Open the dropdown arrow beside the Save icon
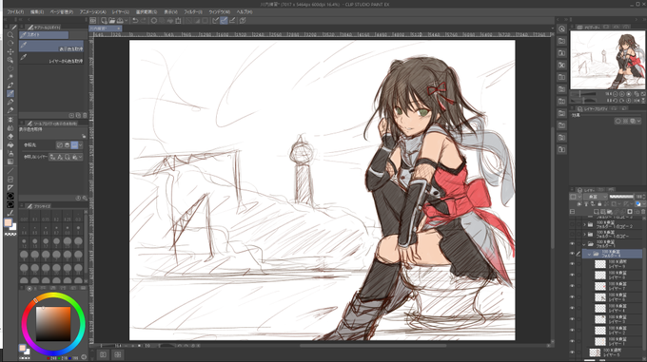Viewport: 647px width, 362px height. tap(127, 20)
